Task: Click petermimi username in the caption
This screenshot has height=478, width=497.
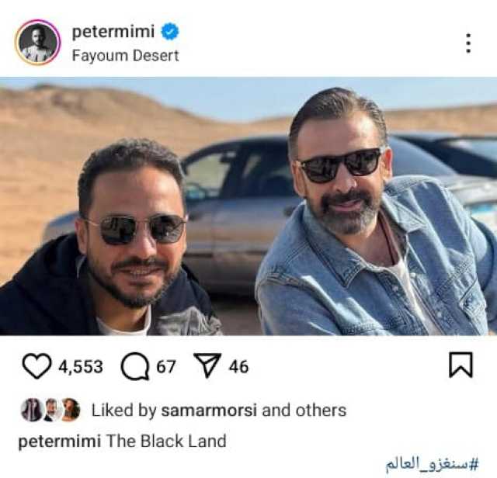Action: pos(60,442)
